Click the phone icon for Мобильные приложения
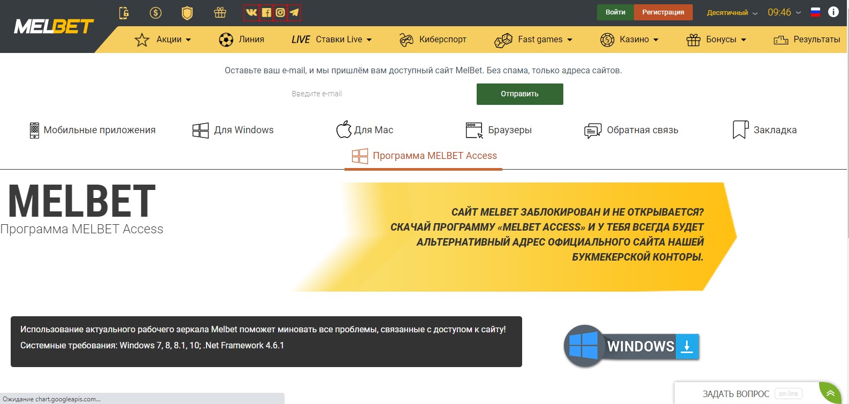The height and width of the screenshot is (404, 849). click(34, 130)
